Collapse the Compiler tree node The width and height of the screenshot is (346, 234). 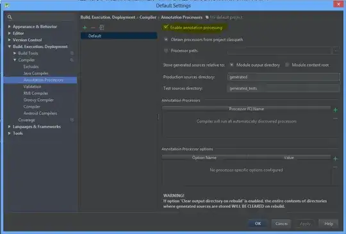click(15, 60)
